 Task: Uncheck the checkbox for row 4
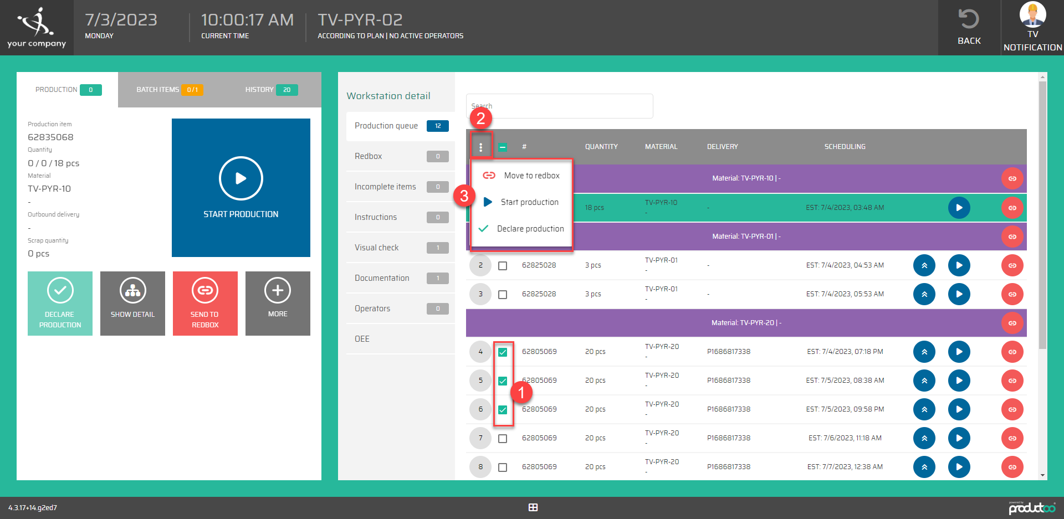503,352
